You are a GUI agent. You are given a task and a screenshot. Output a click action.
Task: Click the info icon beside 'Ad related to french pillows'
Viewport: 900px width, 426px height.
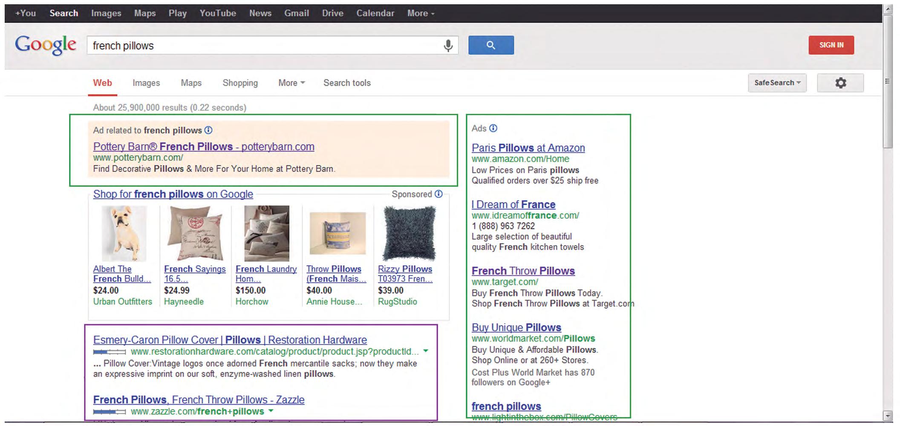tap(208, 130)
